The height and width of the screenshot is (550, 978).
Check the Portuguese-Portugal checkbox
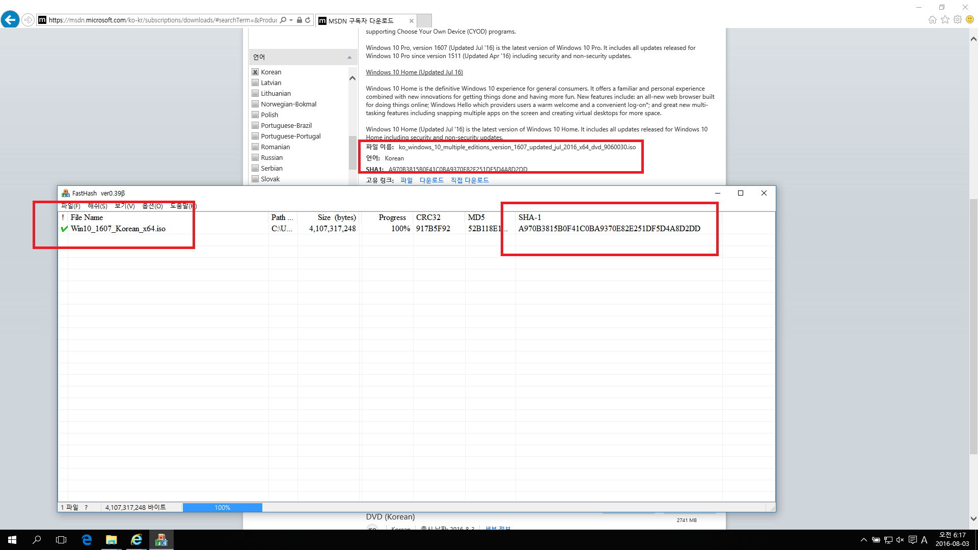pyautogui.click(x=255, y=136)
